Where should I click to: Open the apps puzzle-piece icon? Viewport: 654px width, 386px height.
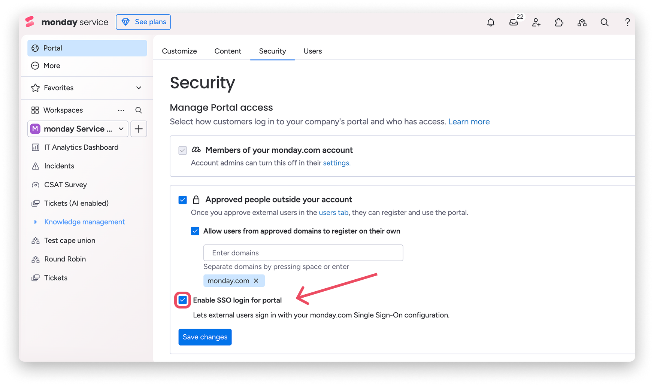pos(559,22)
